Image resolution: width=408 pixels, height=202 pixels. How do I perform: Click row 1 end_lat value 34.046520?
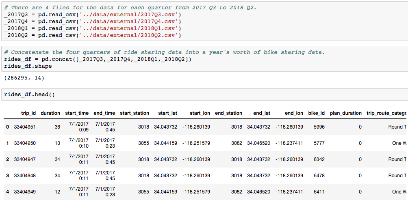click(258, 143)
